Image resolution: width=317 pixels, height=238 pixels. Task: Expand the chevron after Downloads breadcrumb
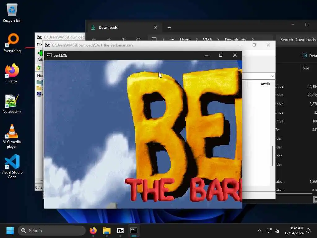tap(253, 39)
